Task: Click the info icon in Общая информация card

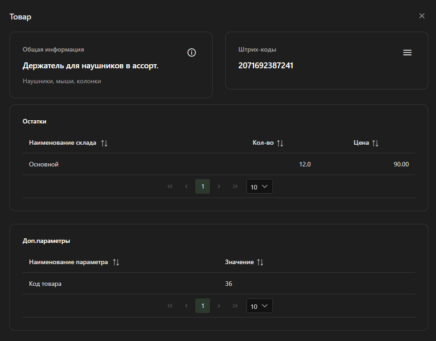Action: [192, 53]
